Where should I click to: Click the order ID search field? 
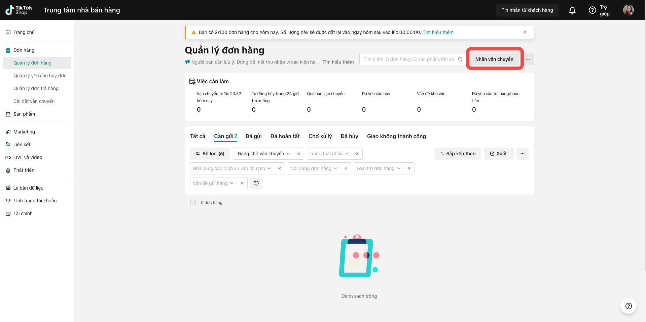[x=408, y=59]
